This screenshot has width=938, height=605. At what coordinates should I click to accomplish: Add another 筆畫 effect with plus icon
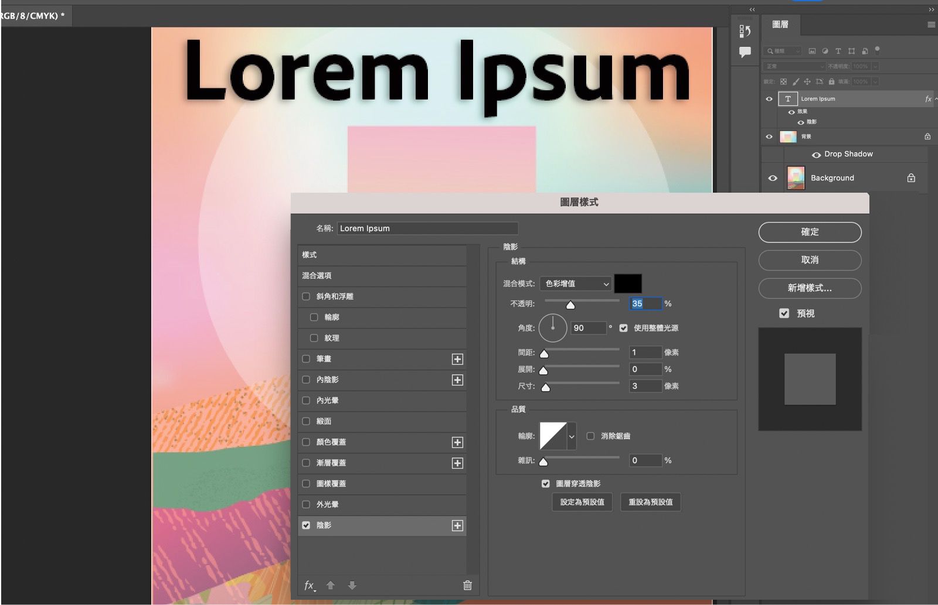[x=458, y=359]
